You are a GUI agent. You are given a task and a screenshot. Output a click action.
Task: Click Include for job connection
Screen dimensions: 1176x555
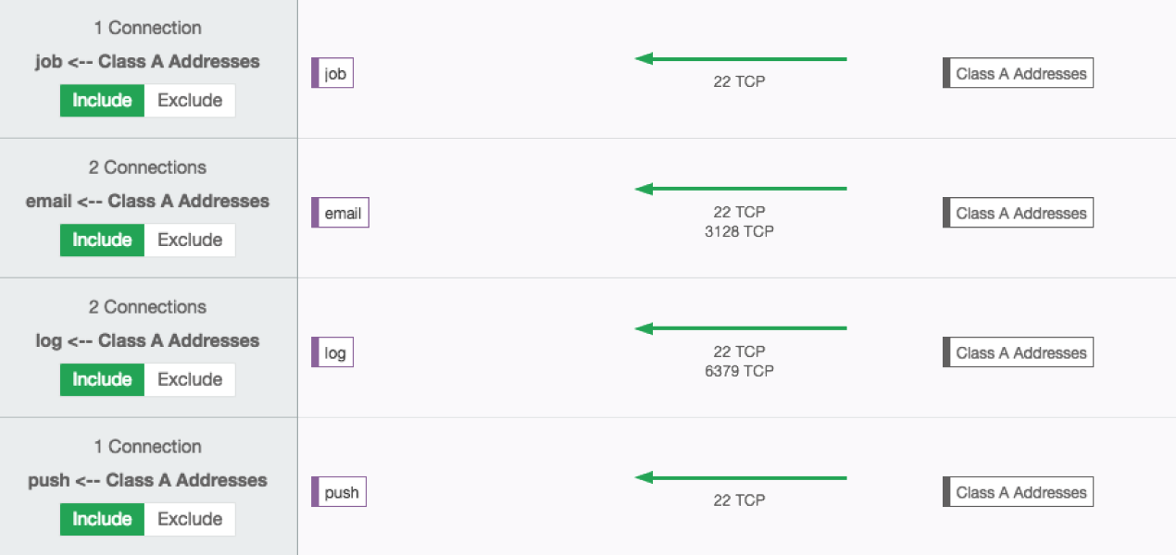click(x=102, y=100)
